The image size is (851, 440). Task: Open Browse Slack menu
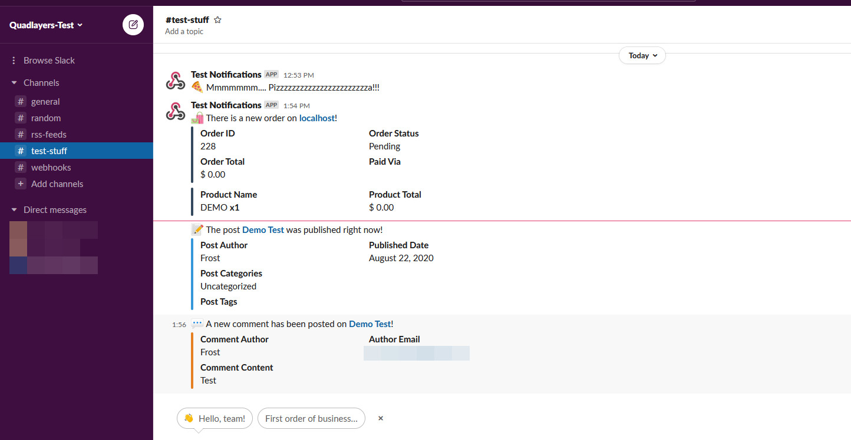pyautogui.click(x=49, y=61)
